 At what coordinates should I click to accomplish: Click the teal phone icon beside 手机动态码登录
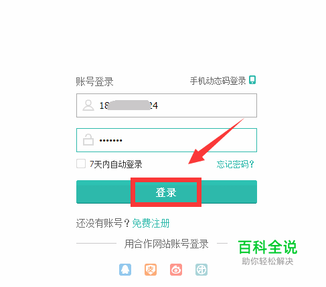click(x=252, y=80)
